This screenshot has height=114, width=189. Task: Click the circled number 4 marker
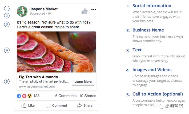click(x=7, y=50)
